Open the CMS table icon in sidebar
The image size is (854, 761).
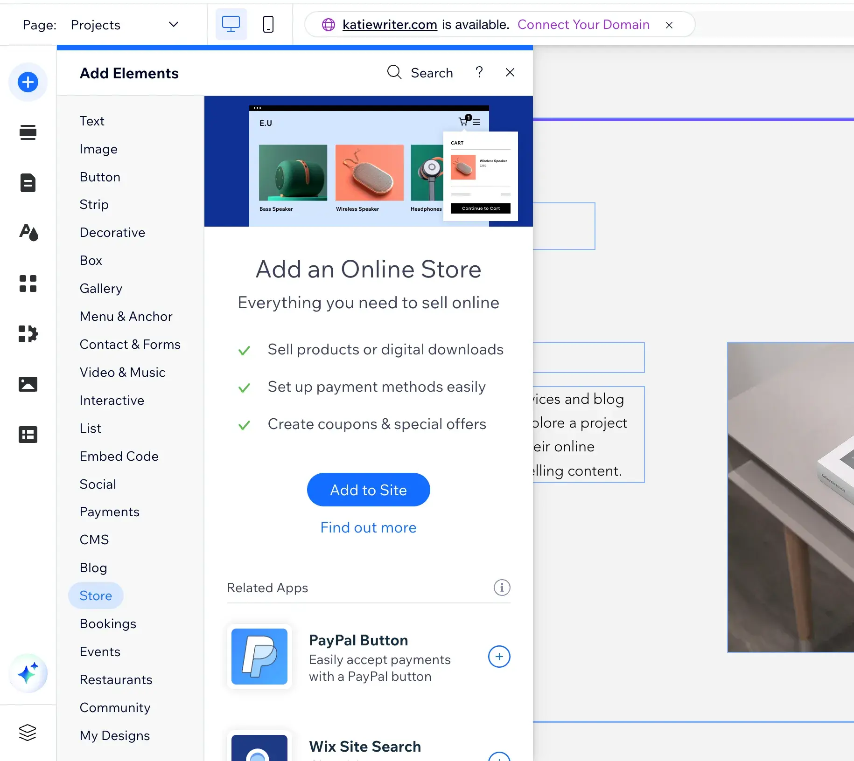(x=28, y=435)
